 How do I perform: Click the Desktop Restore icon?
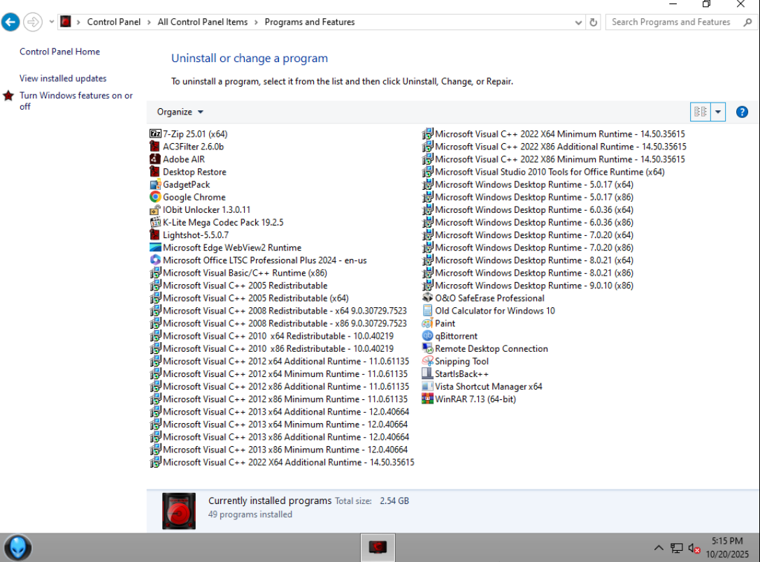tap(155, 171)
